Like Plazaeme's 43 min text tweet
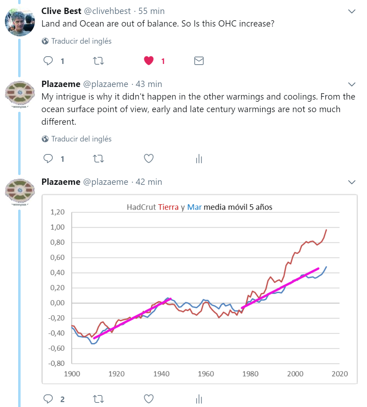Screen dimensions: 367x407 149,159
